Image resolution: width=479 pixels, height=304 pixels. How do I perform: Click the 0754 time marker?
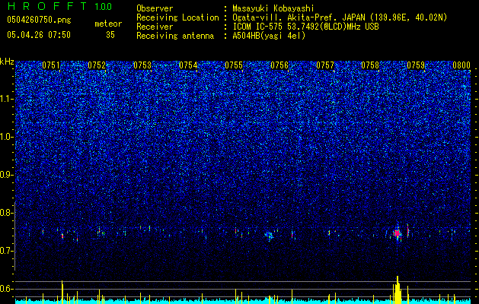click(x=188, y=65)
